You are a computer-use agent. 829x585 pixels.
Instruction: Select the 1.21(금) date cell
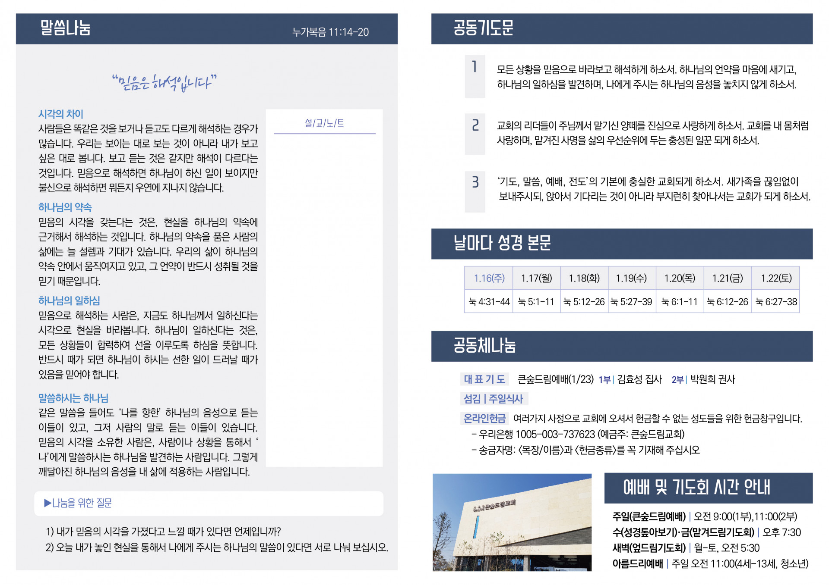tap(728, 278)
